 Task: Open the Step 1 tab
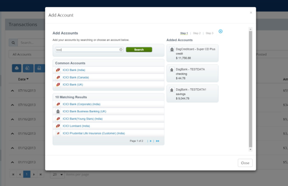click(184, 33)
